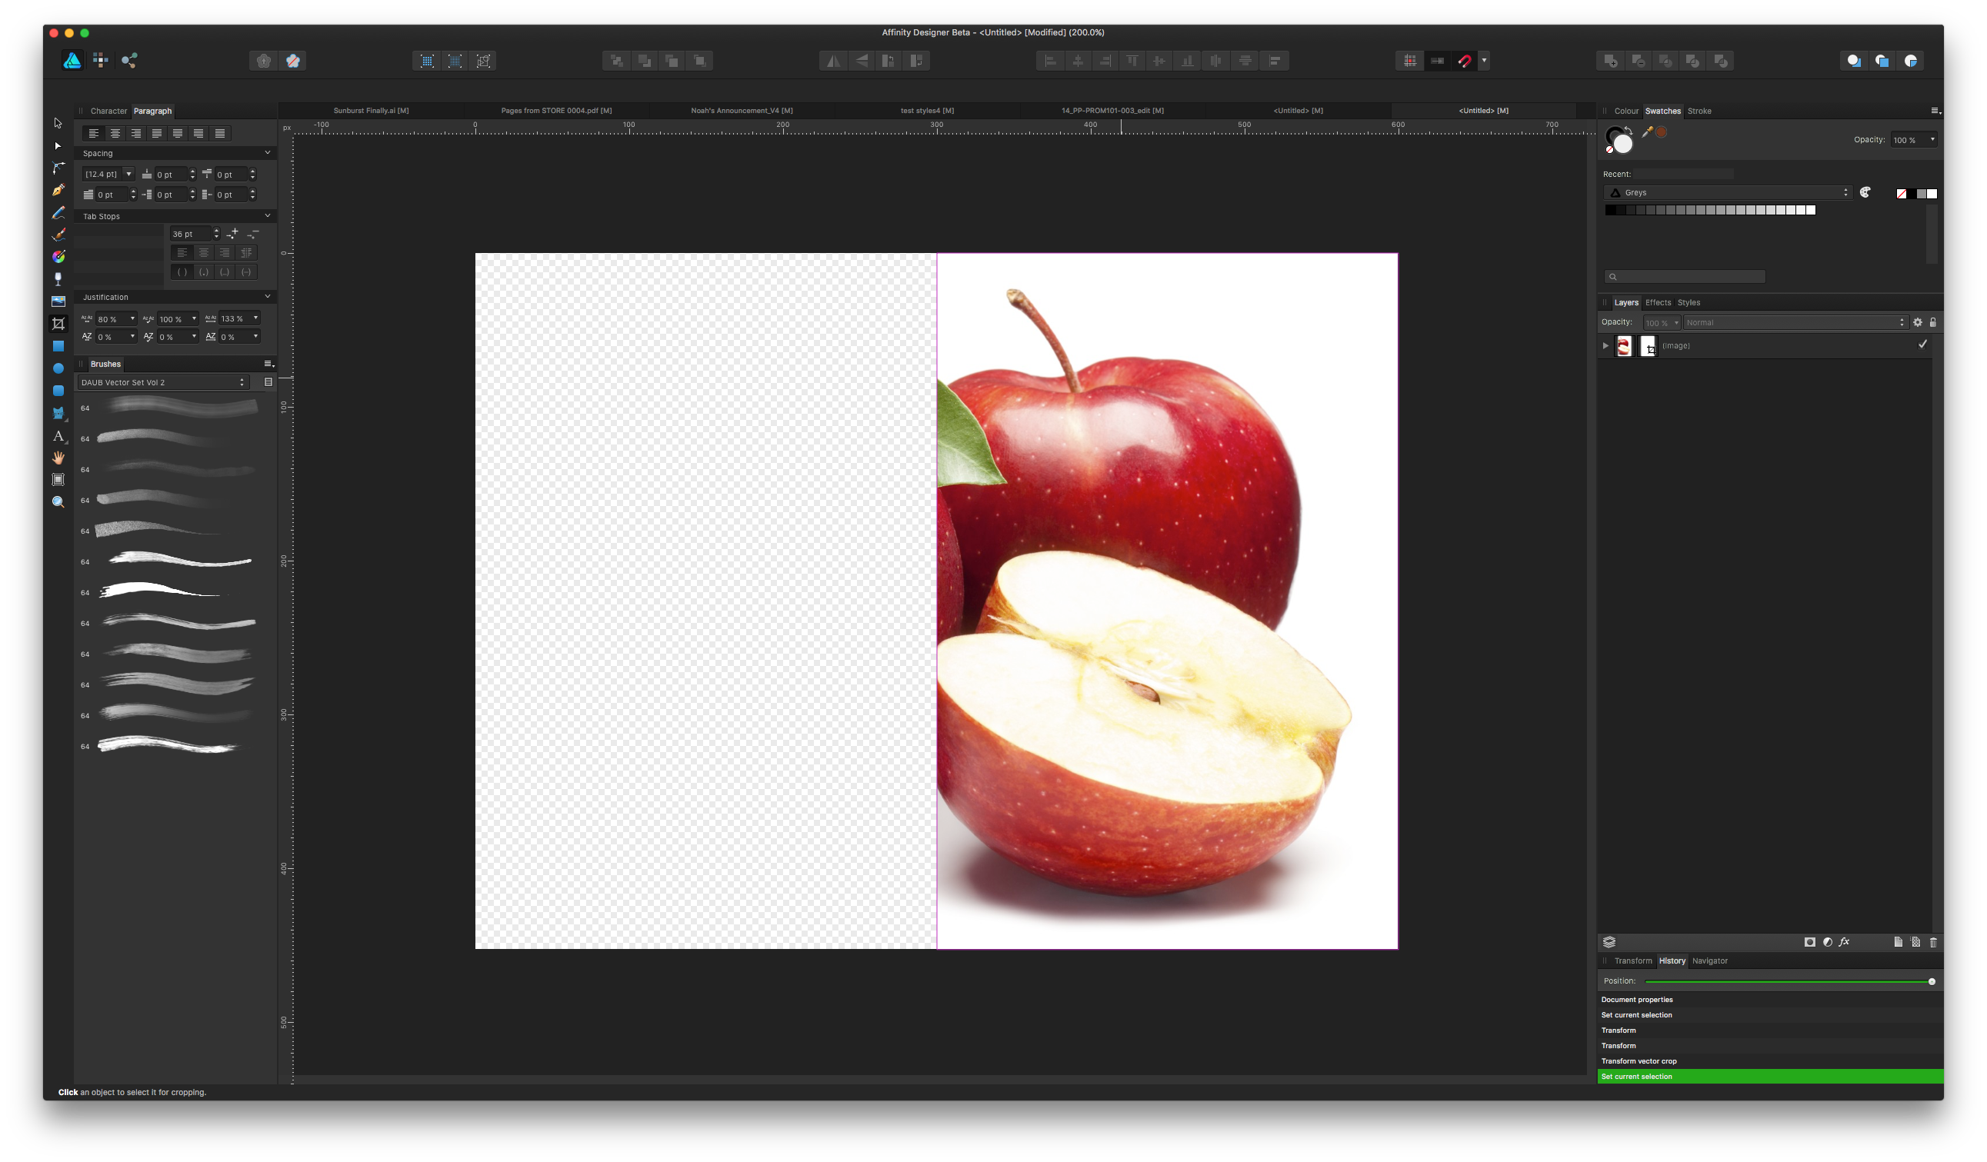This screenshot has width=1987, height=1162.
Task: Toggle Align Right paragraph button
Action: click(135, 133)
